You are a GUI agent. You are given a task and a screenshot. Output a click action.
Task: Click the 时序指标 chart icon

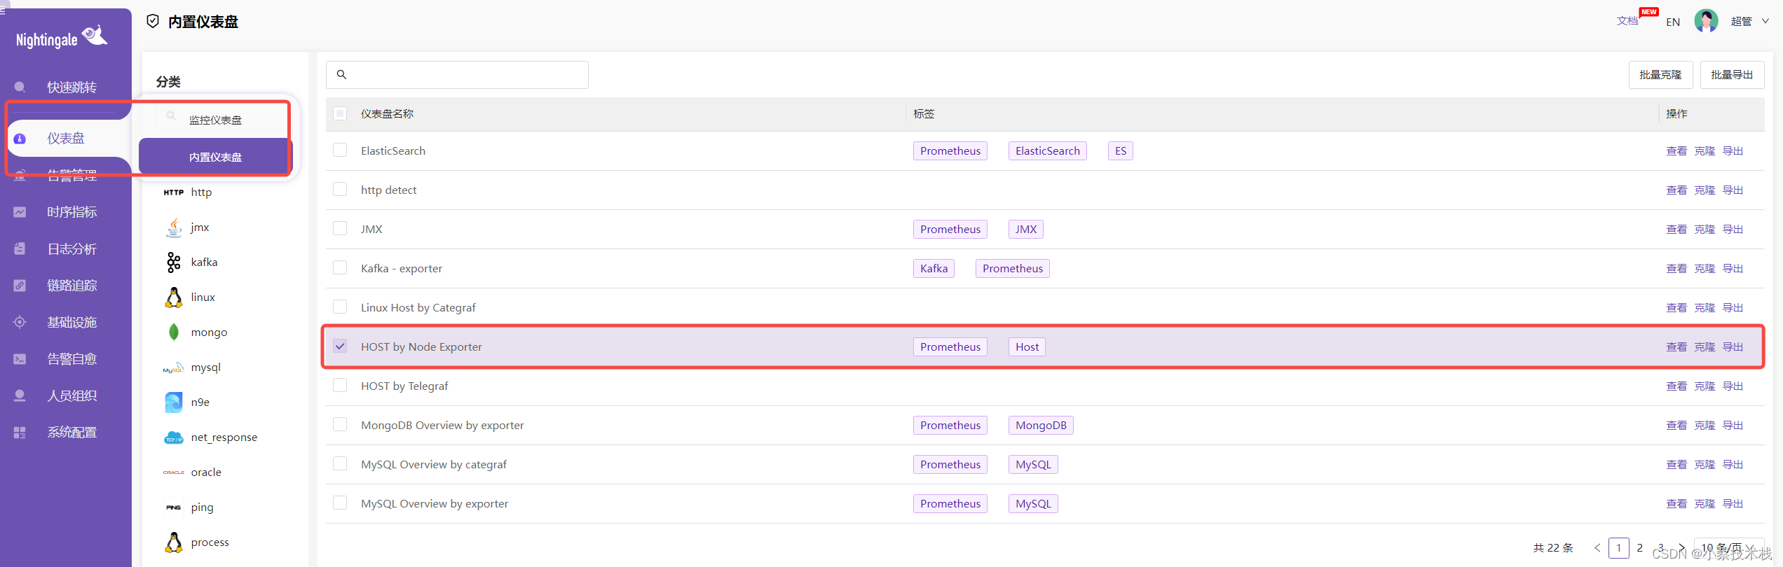click(x=20, y=212)
